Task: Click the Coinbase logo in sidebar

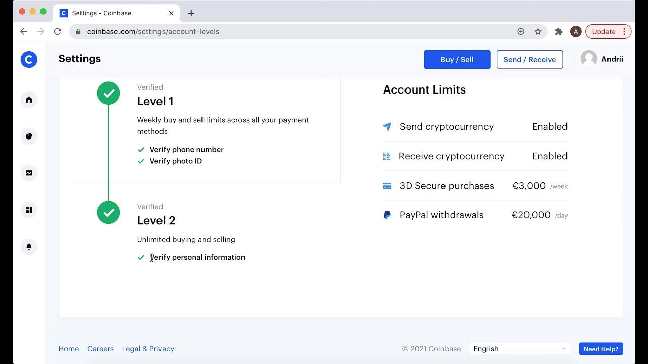Action: point(29,59)
